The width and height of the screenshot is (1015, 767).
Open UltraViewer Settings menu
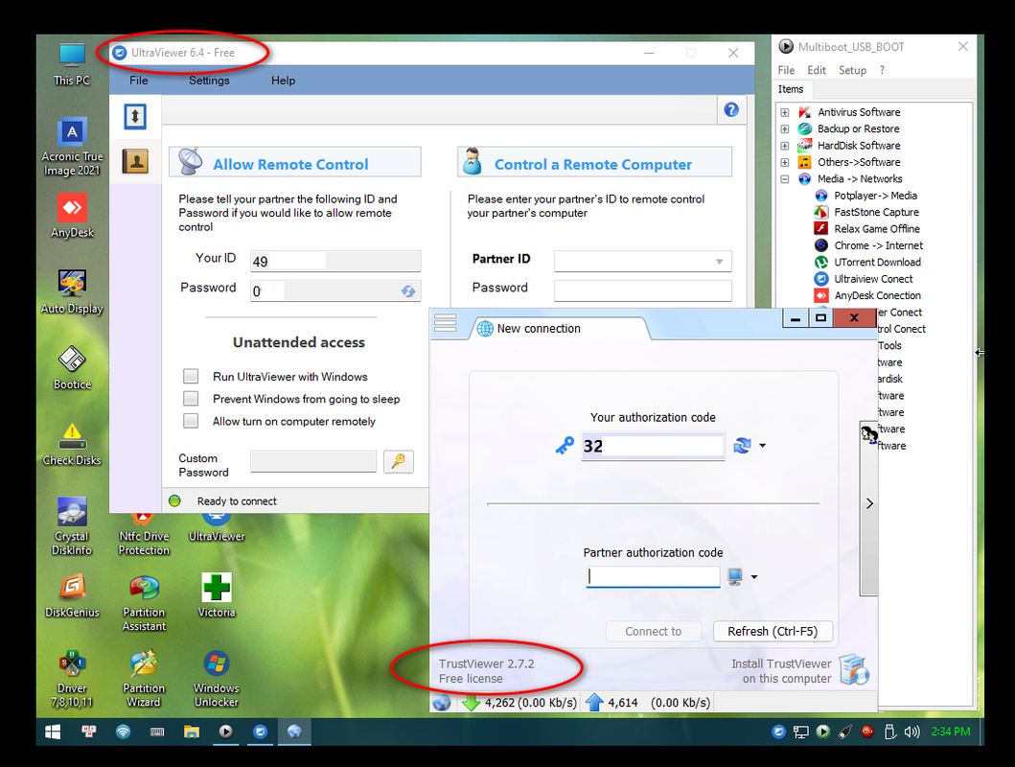click(x=209, y=81)
